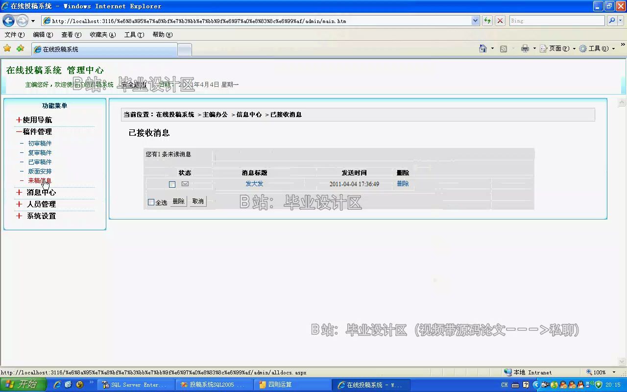
Task: Click the Bing search magnifier icon
Action: [x=612, y=21]
